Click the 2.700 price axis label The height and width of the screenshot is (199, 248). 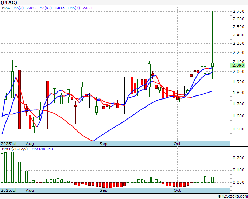point(239,11)
